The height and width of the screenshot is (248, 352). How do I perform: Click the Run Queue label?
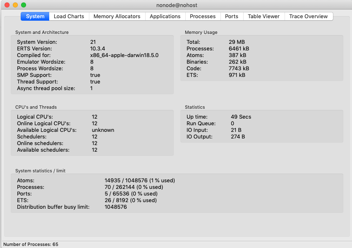tap(201, 123)
